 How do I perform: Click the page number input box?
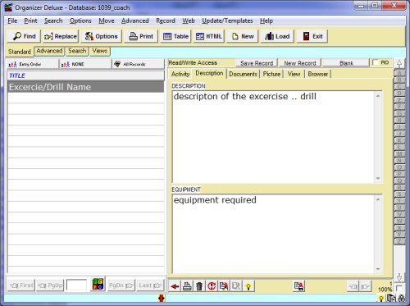point(76,285)
